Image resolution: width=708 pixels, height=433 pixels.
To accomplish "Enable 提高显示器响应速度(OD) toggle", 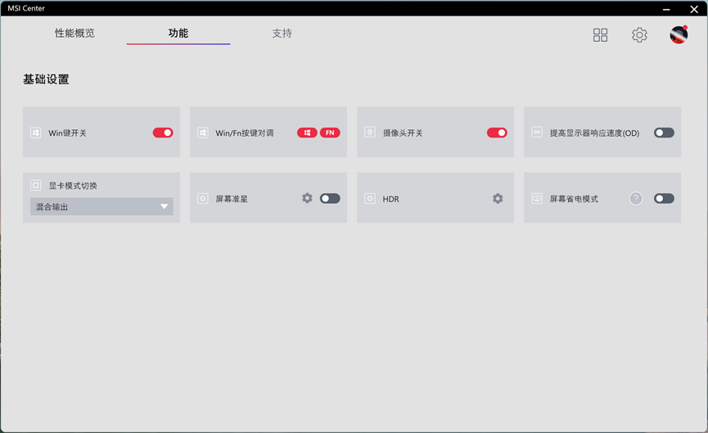I will click(664, 133).
